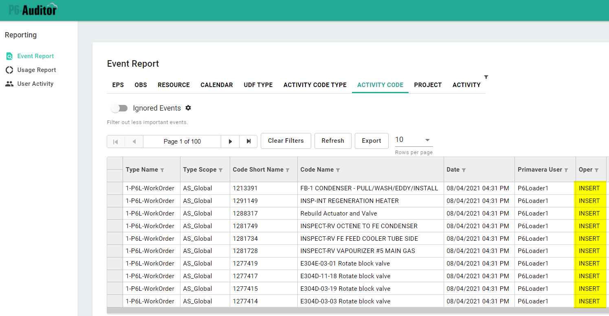Switch to the ACTIVITY CODE TYPE tab

click(315, 85)
